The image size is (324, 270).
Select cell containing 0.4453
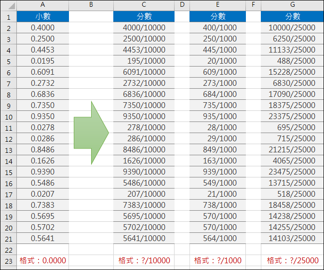click(x=43, y=50)
